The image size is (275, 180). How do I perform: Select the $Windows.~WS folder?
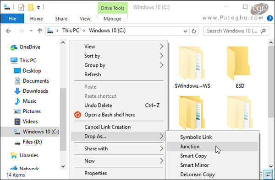(192, 67)
